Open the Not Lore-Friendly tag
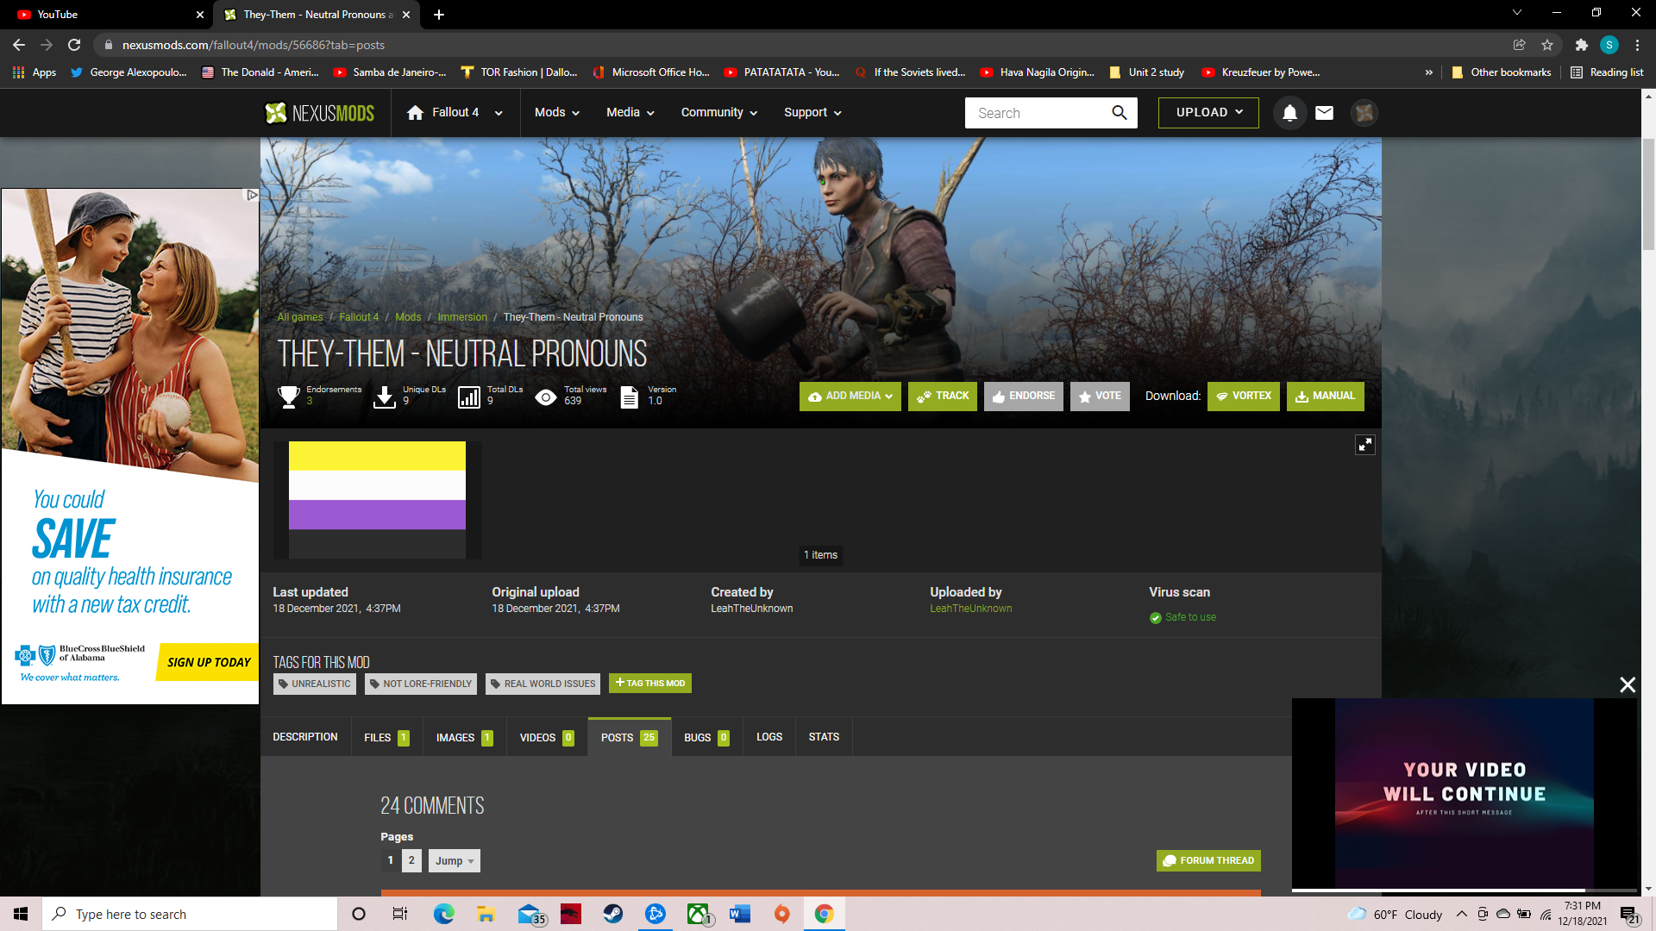The width and height of the screenshot is (1656, 931). coord(421,684)
